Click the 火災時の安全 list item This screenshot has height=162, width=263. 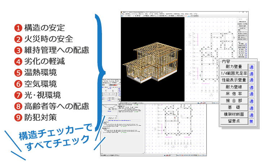[x=44, y=39]
